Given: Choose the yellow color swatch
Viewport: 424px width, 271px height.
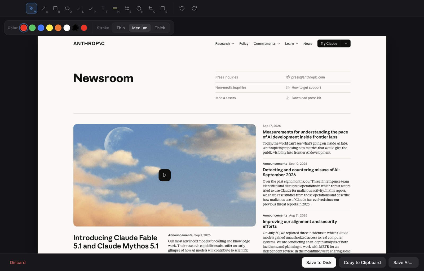Looking at the screenshot, I should pos(50,28).
